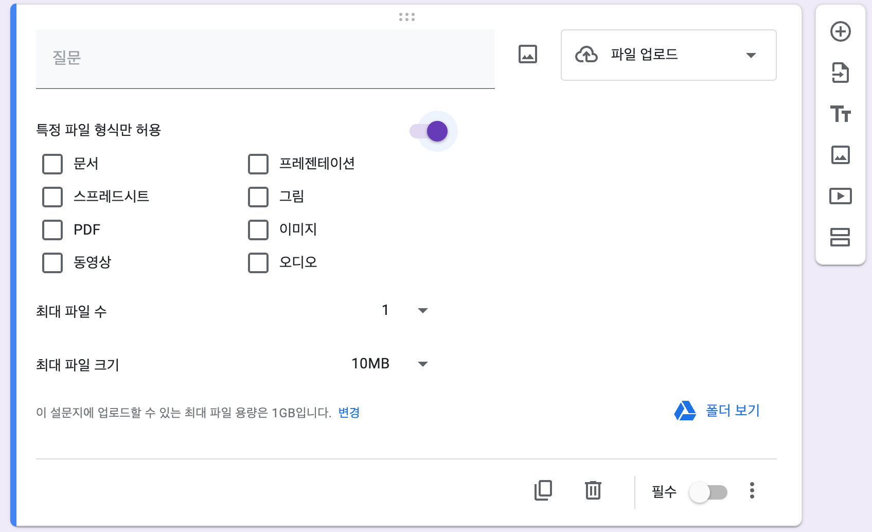Click the add image icon in sidebar

(840, 155)
